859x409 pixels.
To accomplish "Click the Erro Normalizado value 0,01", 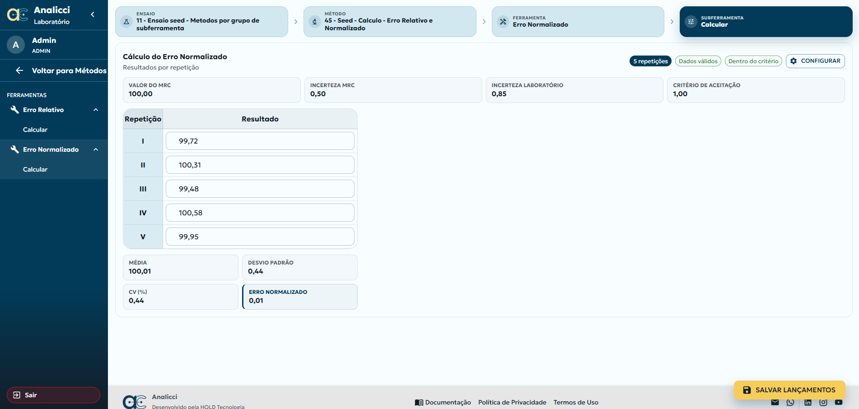I will 256,301.
